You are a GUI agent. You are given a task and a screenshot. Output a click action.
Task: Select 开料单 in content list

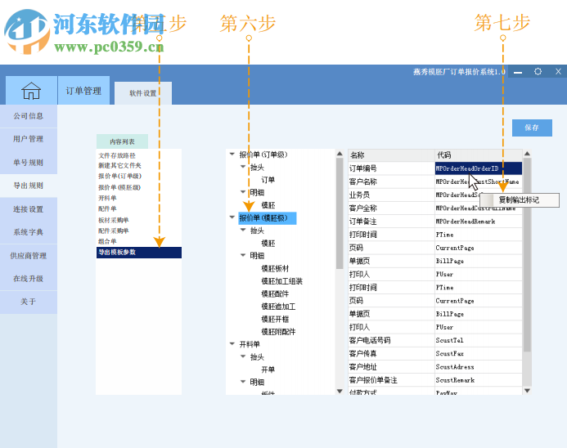coord(107,198)
